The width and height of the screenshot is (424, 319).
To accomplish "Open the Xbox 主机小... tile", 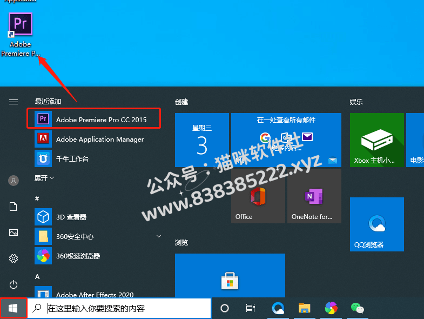I will point(377,140).
